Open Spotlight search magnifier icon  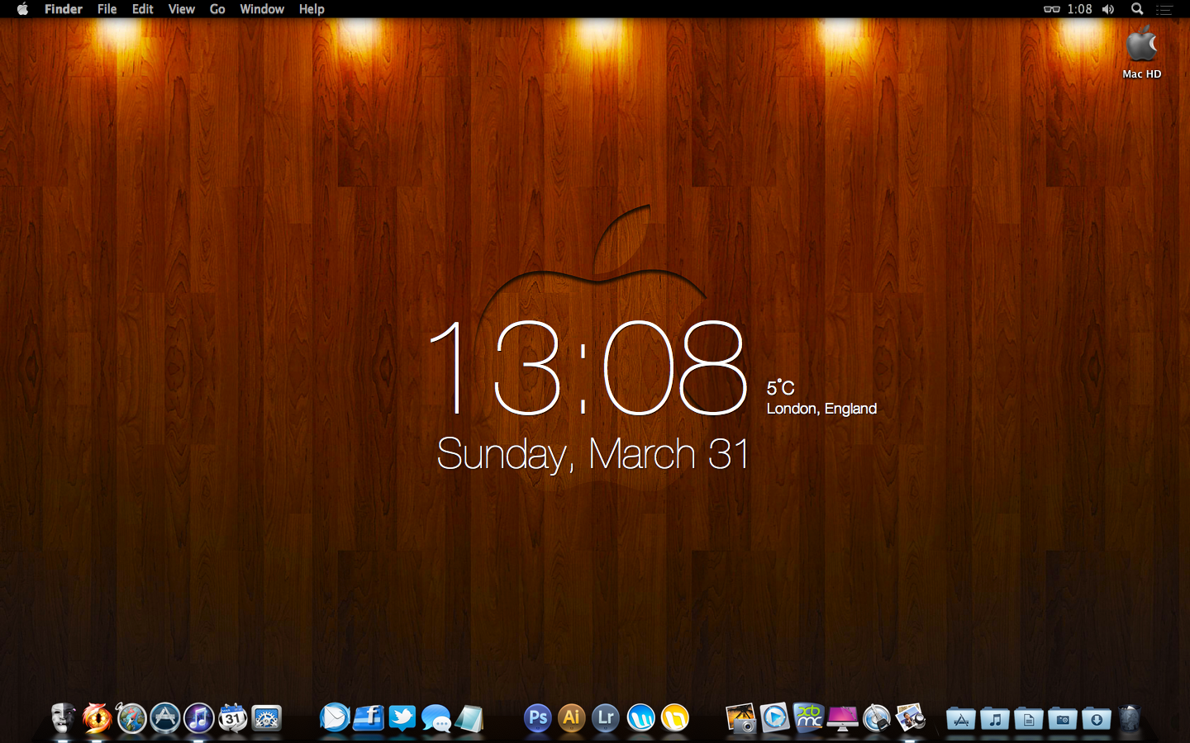click(x=1137, y=9)
